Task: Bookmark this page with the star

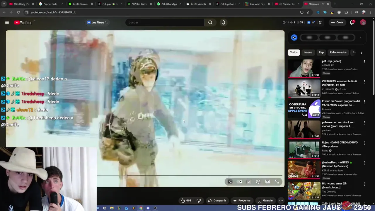Action: click(308, 12)
